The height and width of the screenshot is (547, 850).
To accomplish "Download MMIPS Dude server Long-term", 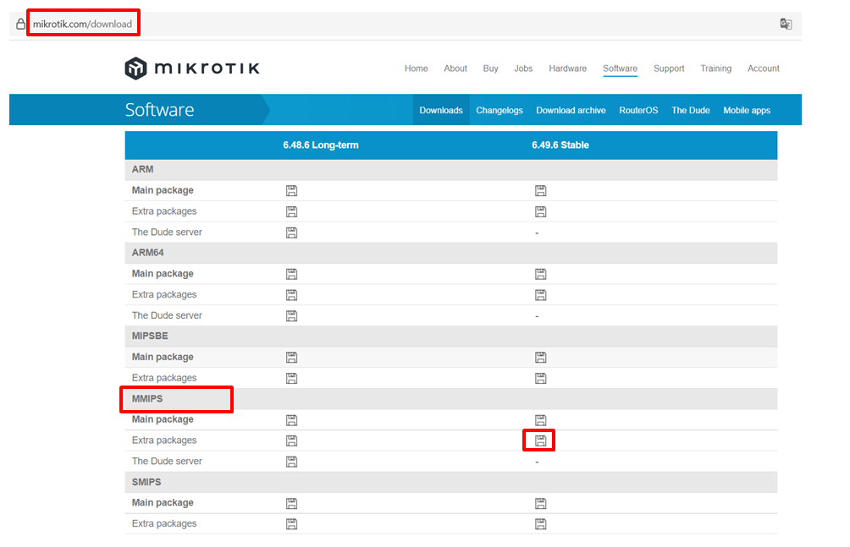I will tap(291, 462).
